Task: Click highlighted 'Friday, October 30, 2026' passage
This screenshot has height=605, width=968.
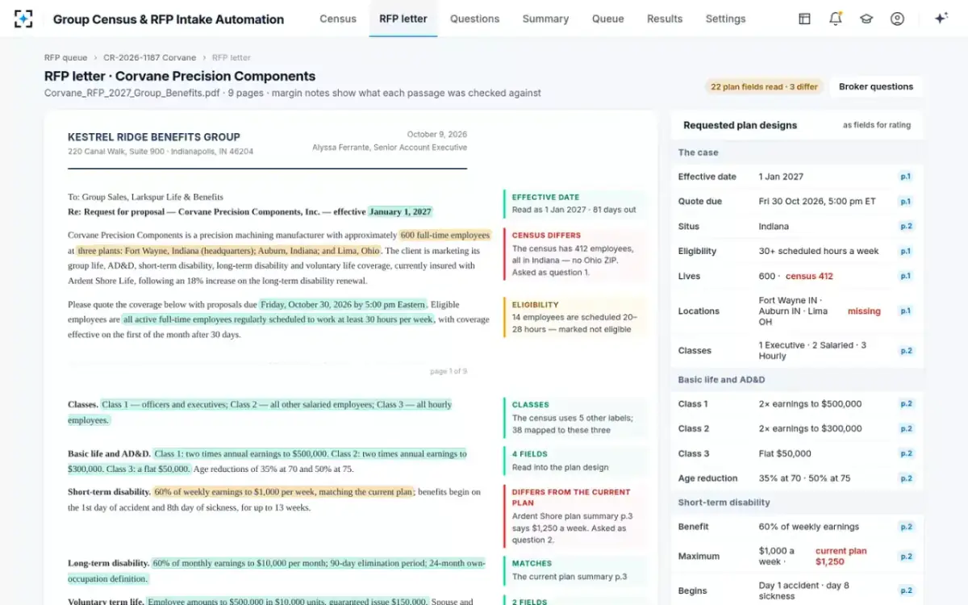Action: click(x=343, y=304)
